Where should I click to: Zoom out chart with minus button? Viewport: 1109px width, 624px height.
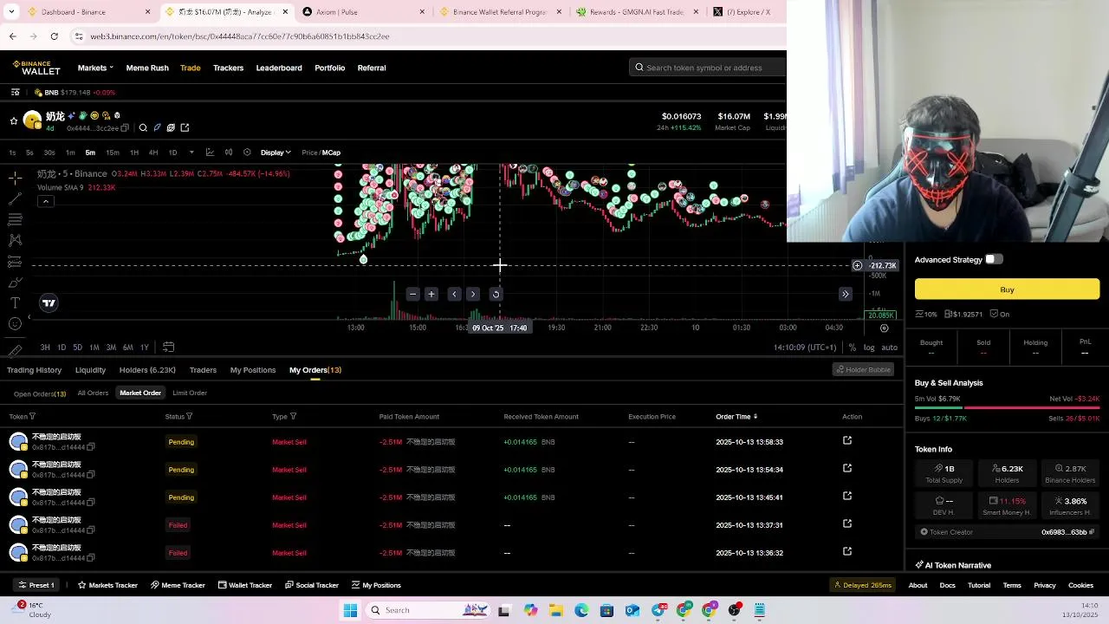tap(412, 294)
